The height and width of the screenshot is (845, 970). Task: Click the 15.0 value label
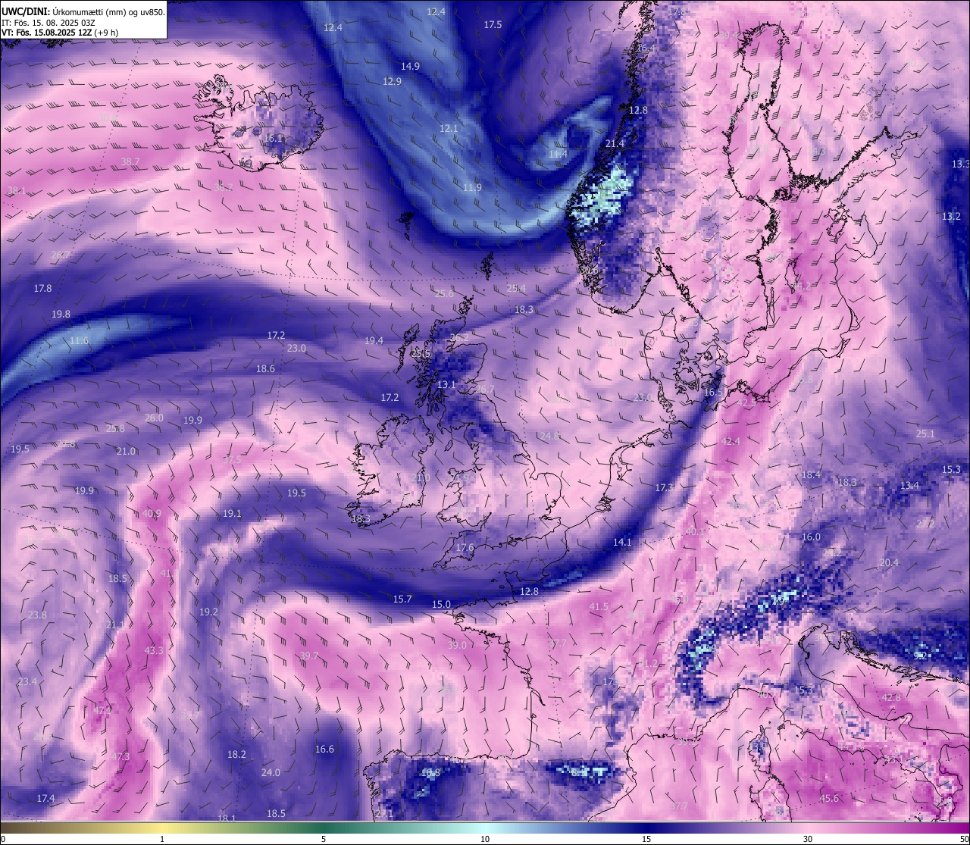441,604
